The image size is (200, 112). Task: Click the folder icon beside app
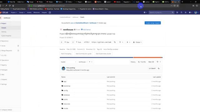[62, 82]
